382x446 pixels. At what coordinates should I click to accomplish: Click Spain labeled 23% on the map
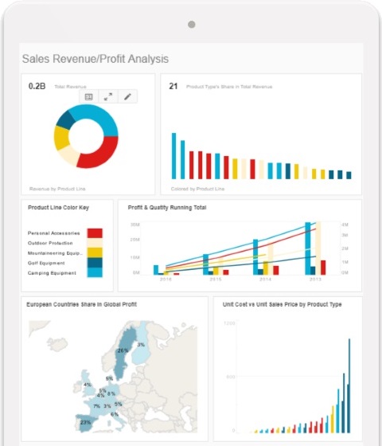coord(85,423)
